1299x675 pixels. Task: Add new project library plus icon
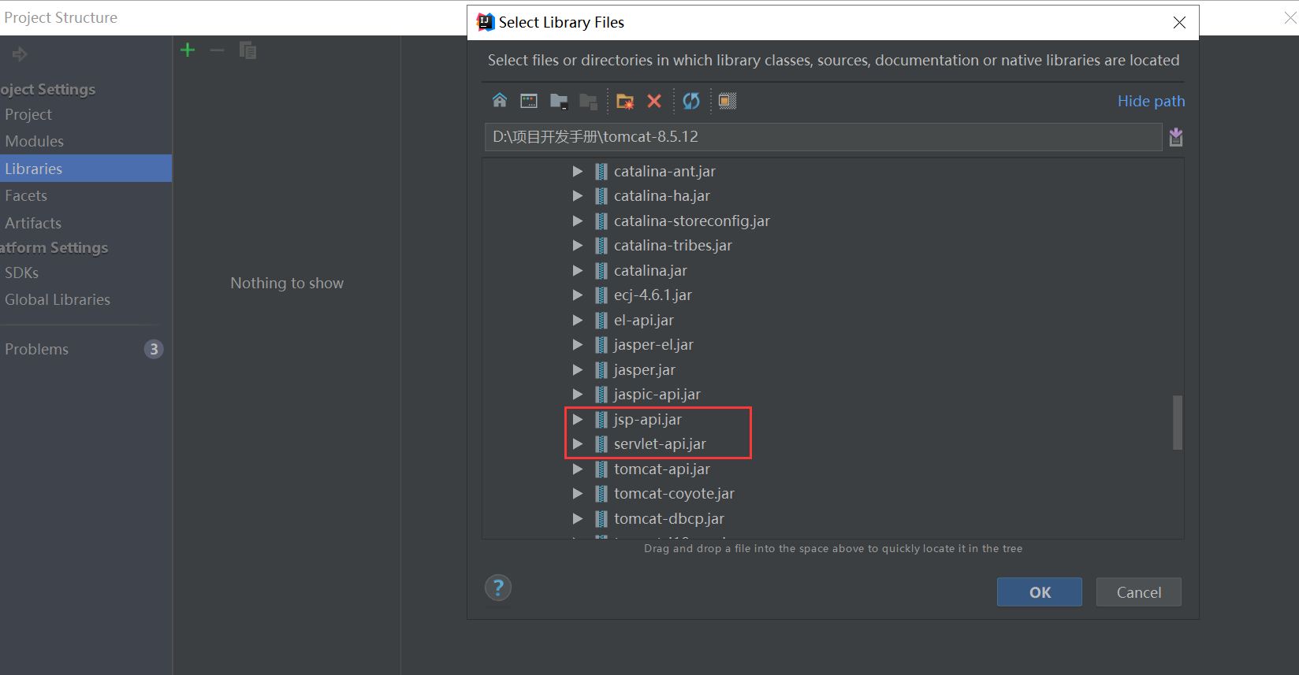coord(188,50)
